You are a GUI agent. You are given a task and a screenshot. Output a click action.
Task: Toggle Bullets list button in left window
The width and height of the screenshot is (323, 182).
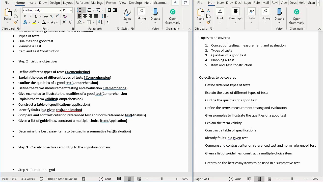coord(79,10)
